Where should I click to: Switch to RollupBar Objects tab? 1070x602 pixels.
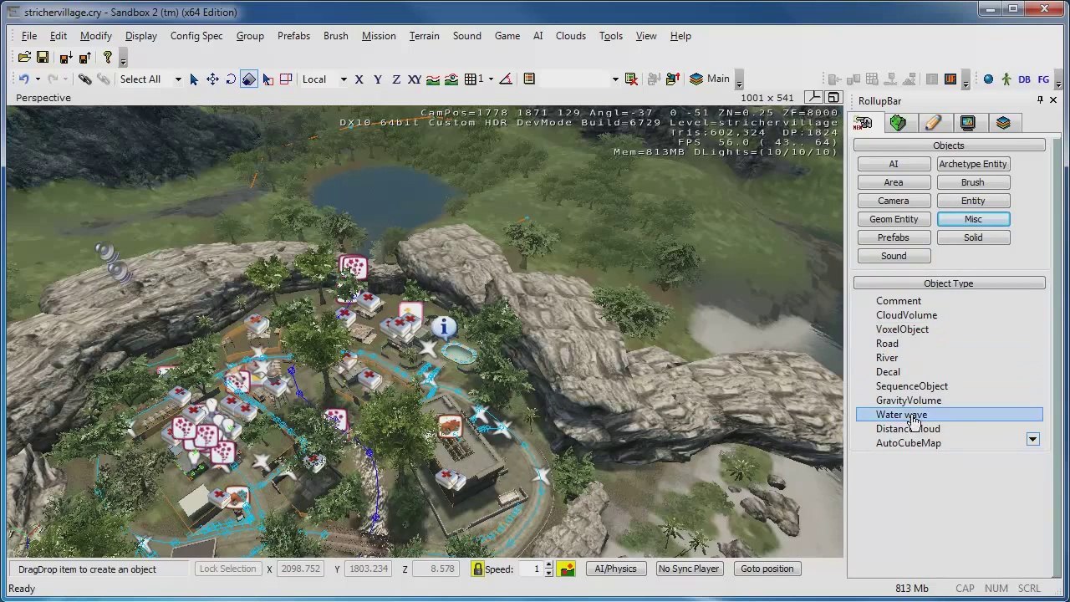click(863, 123)
